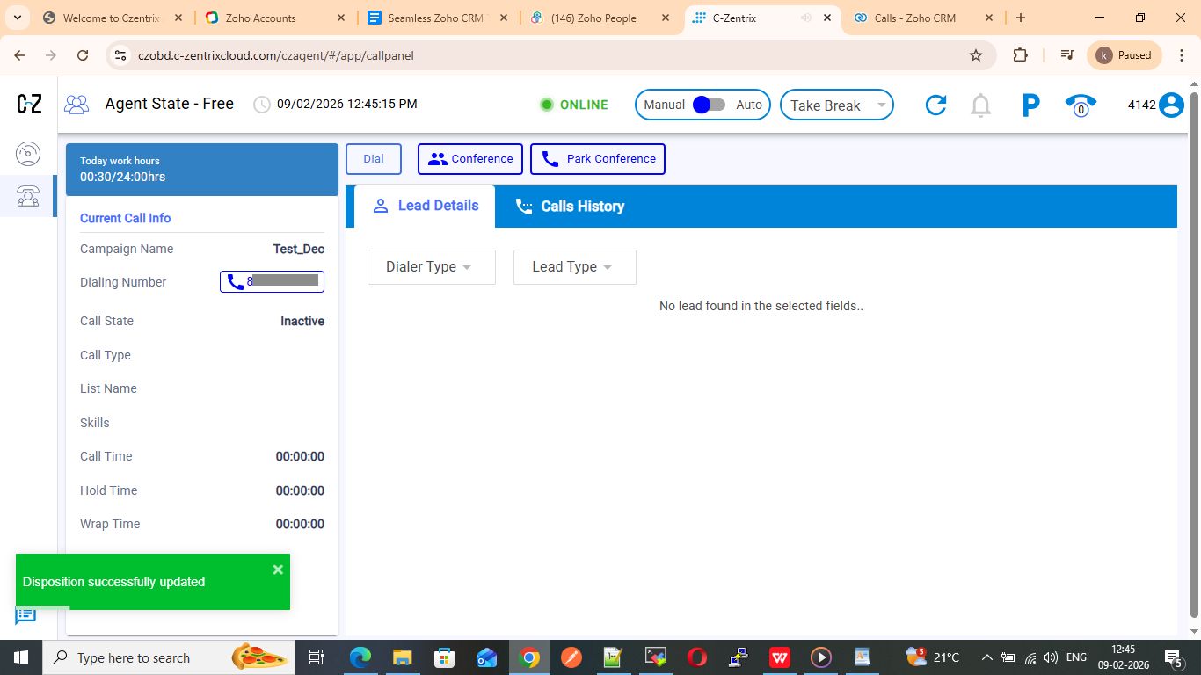Expand the Take Break dropdown

tap(837, 105)
